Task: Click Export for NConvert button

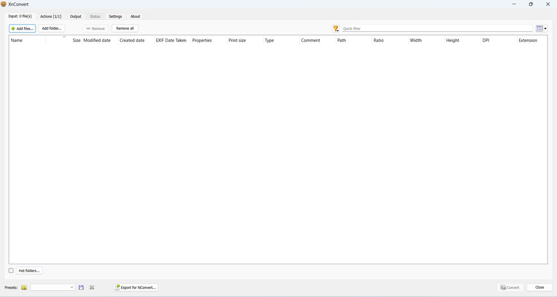Action: [135, 288]
